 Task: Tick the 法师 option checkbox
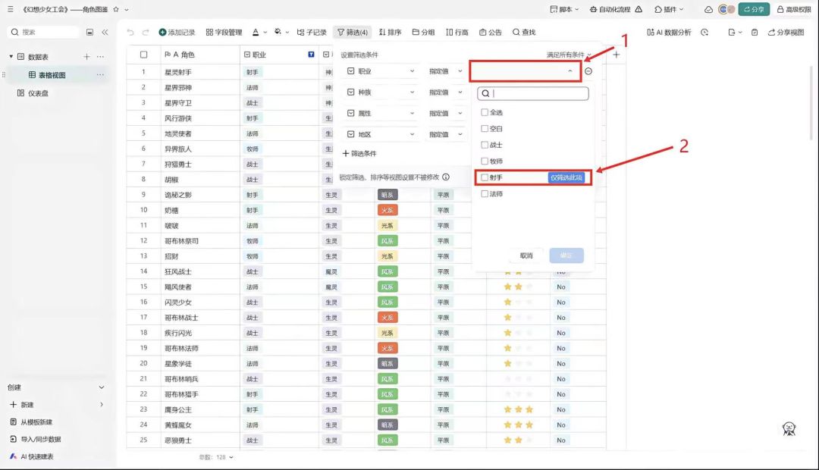pyautogui.click(x=485, y=194)
